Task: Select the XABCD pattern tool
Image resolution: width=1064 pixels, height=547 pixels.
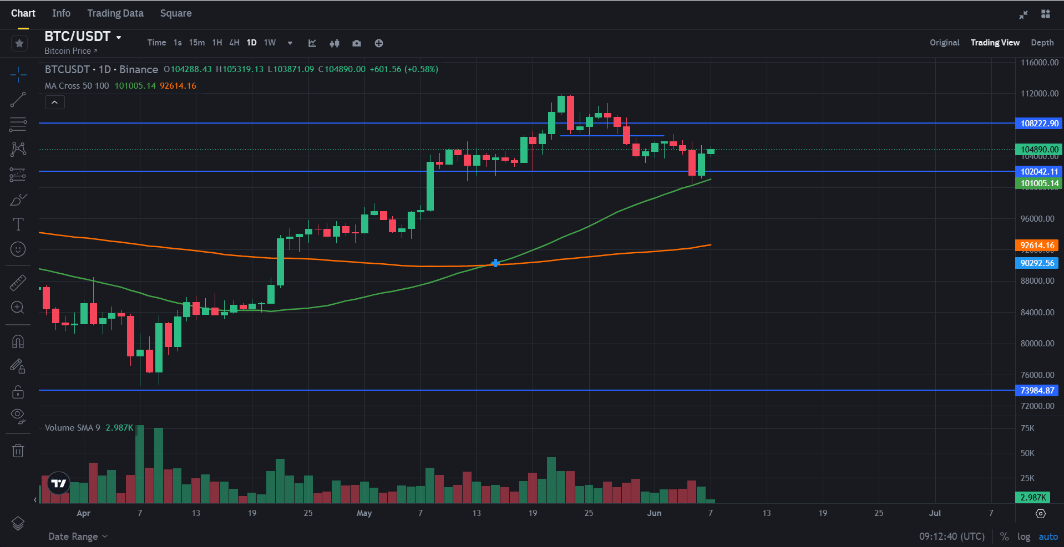Action: (18, 149)
